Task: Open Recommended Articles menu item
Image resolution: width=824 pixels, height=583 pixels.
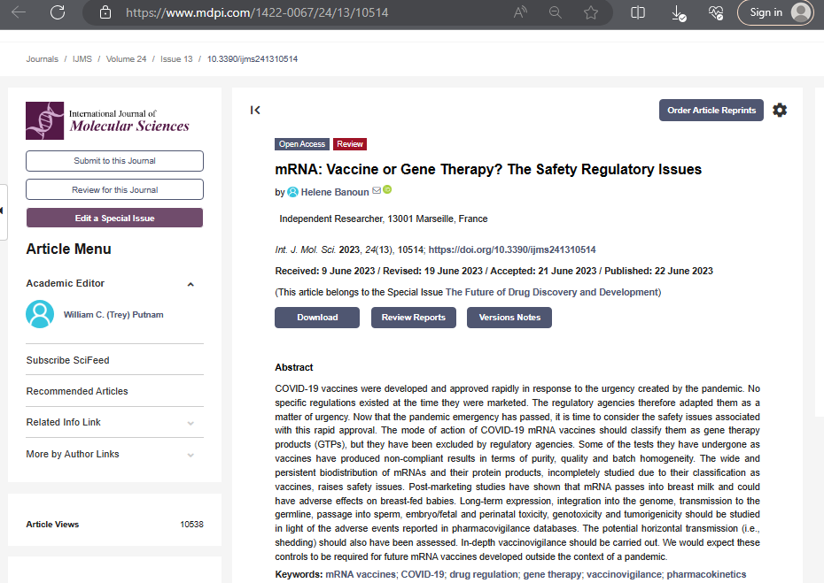Action: [77, 391]
